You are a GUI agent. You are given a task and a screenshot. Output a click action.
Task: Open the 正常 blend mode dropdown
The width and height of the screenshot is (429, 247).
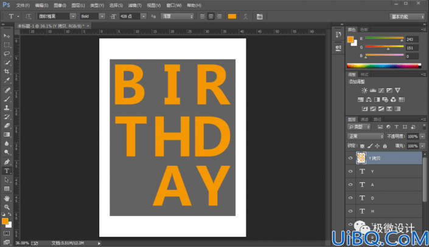366,136
